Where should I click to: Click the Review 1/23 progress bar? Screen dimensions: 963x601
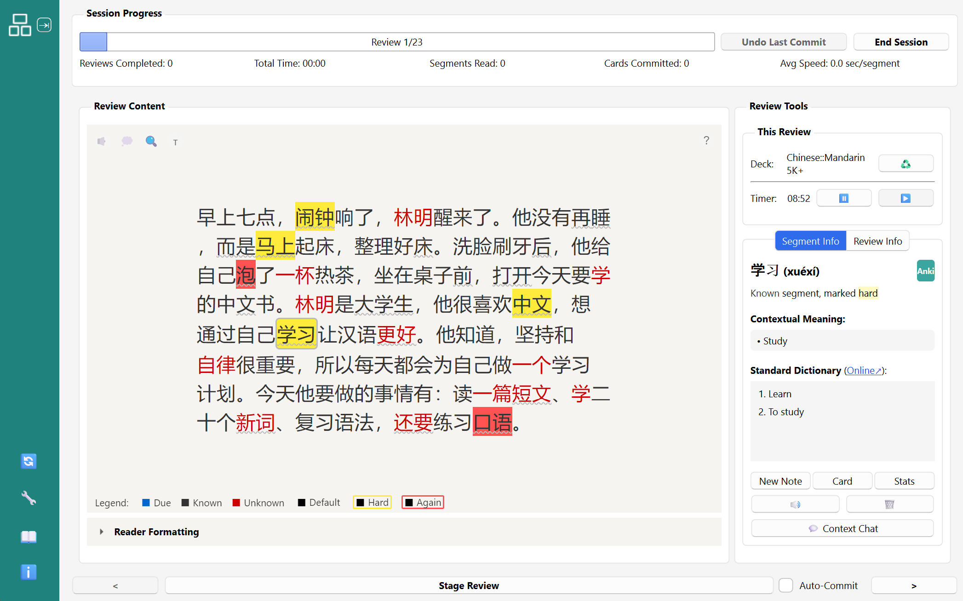coord(396,42)
